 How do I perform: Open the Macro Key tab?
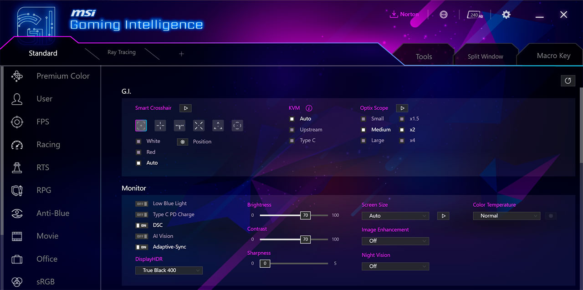[x=553, y=56]
